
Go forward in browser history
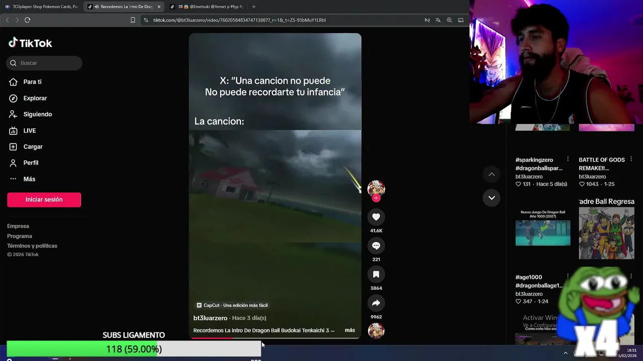tap(17, 20)
